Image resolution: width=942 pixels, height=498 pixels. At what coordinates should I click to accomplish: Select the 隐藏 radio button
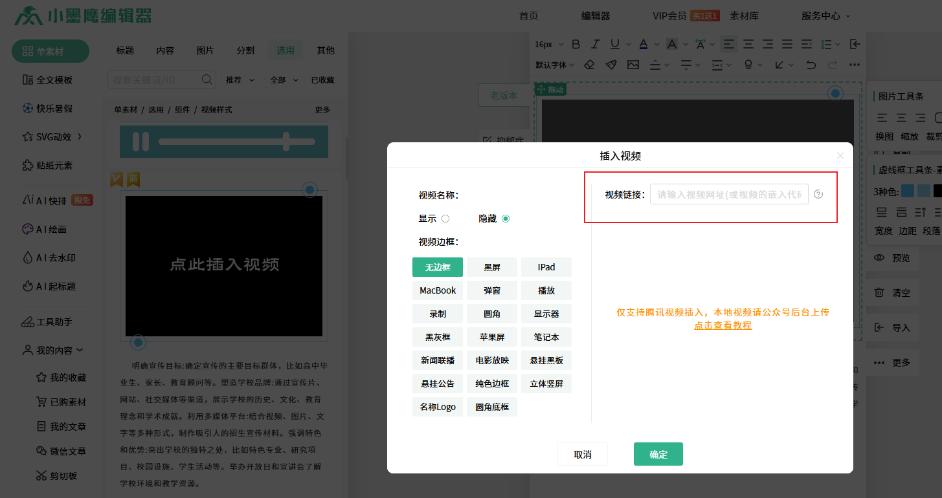tap(506, 219)
